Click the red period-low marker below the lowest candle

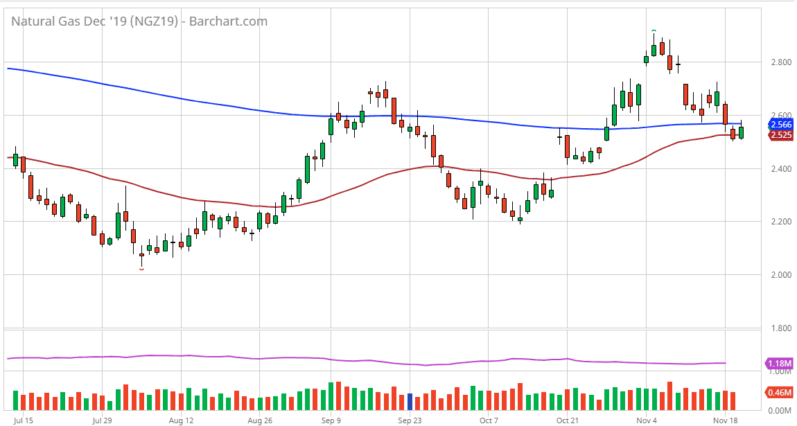point(141,269)
